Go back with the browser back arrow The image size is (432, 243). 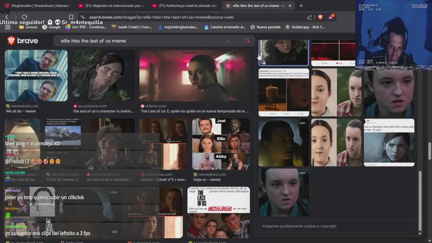point(7,17)
